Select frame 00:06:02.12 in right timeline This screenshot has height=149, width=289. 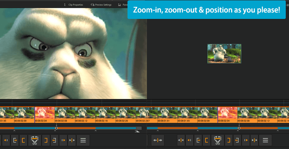[x=267, y=115]
